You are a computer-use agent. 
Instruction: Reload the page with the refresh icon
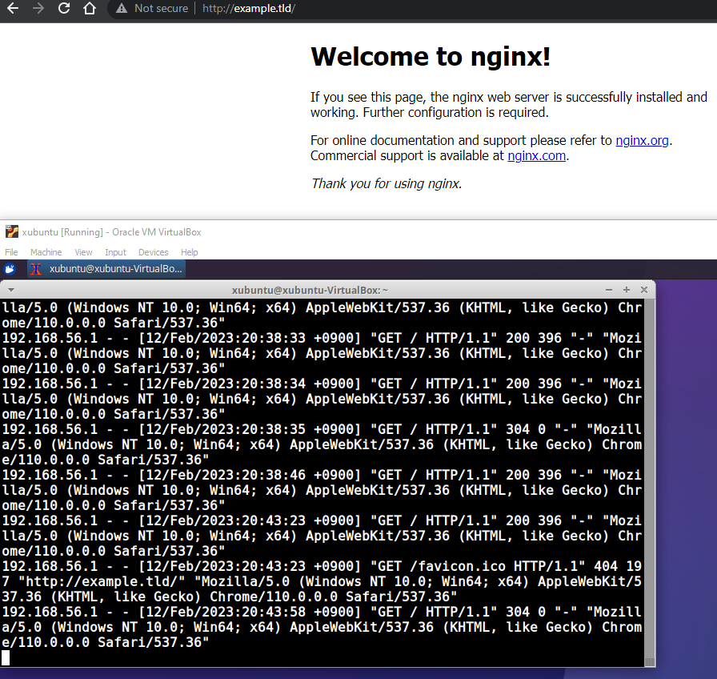coord(64,8)
